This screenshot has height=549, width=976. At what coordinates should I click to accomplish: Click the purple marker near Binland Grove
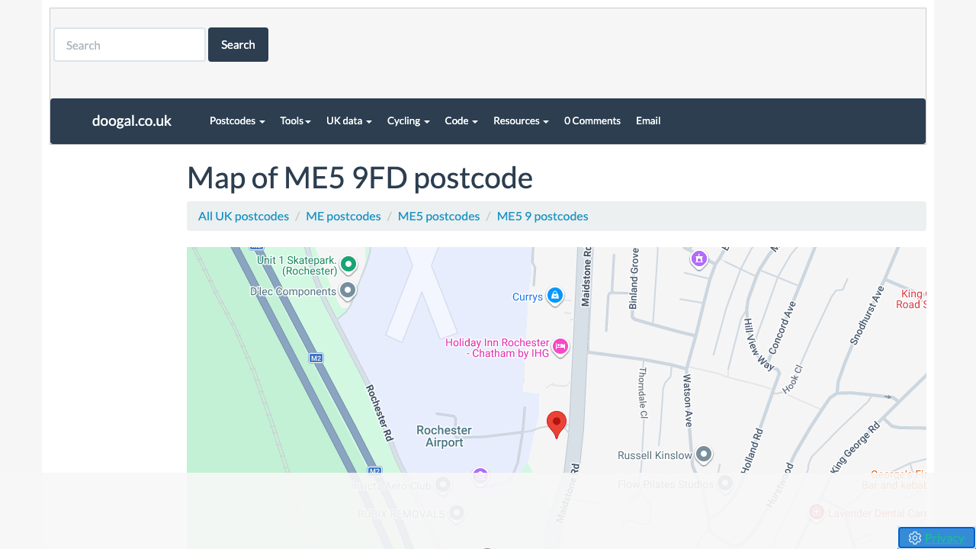click(x=699, y=259)
